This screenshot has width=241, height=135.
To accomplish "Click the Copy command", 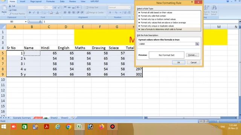I will point(12,10).
